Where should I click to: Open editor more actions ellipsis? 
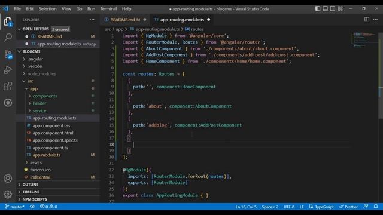375,19
